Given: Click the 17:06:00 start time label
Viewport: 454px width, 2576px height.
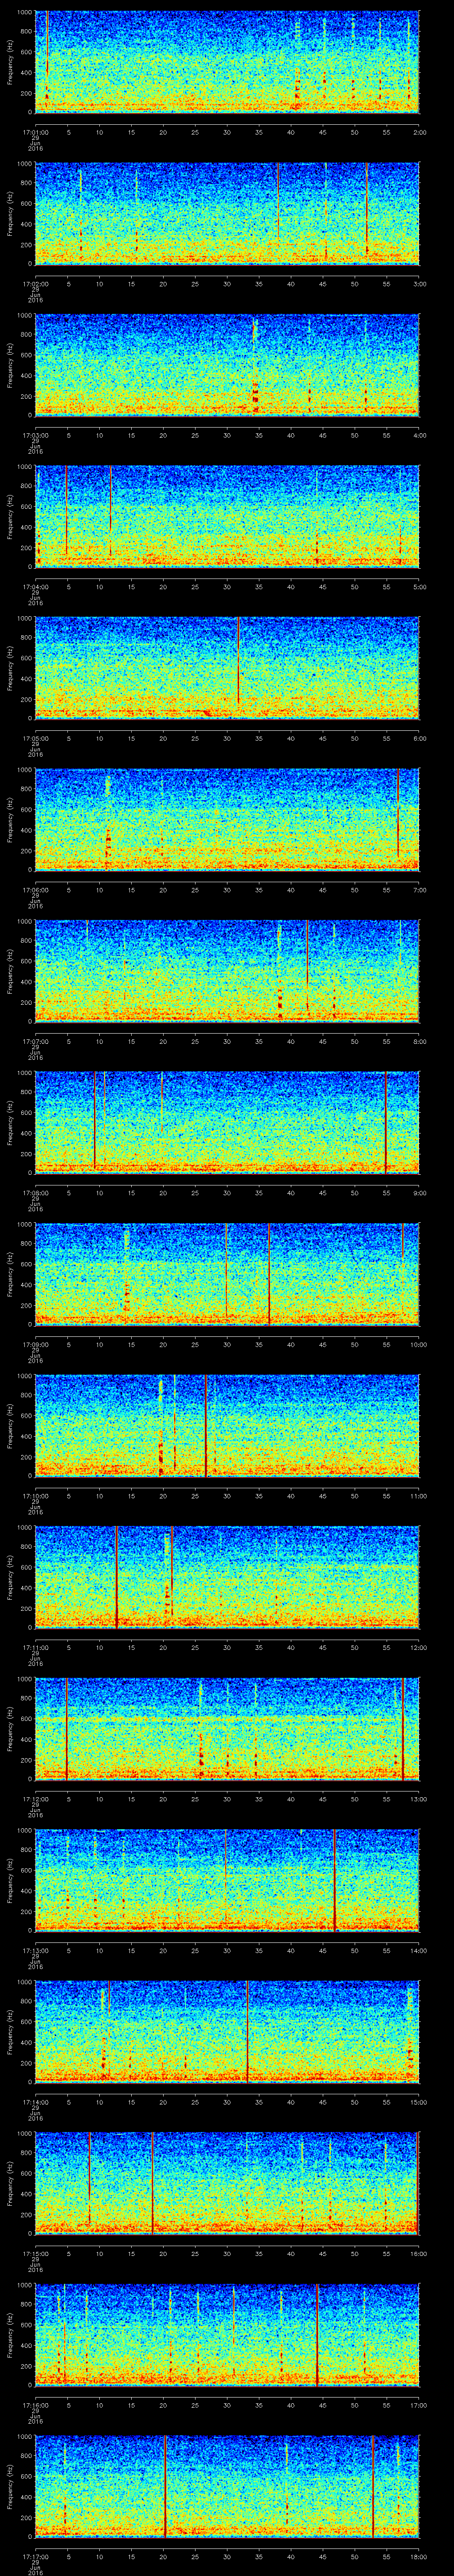Looking at the screenshot, I should (x=35, y=890).
